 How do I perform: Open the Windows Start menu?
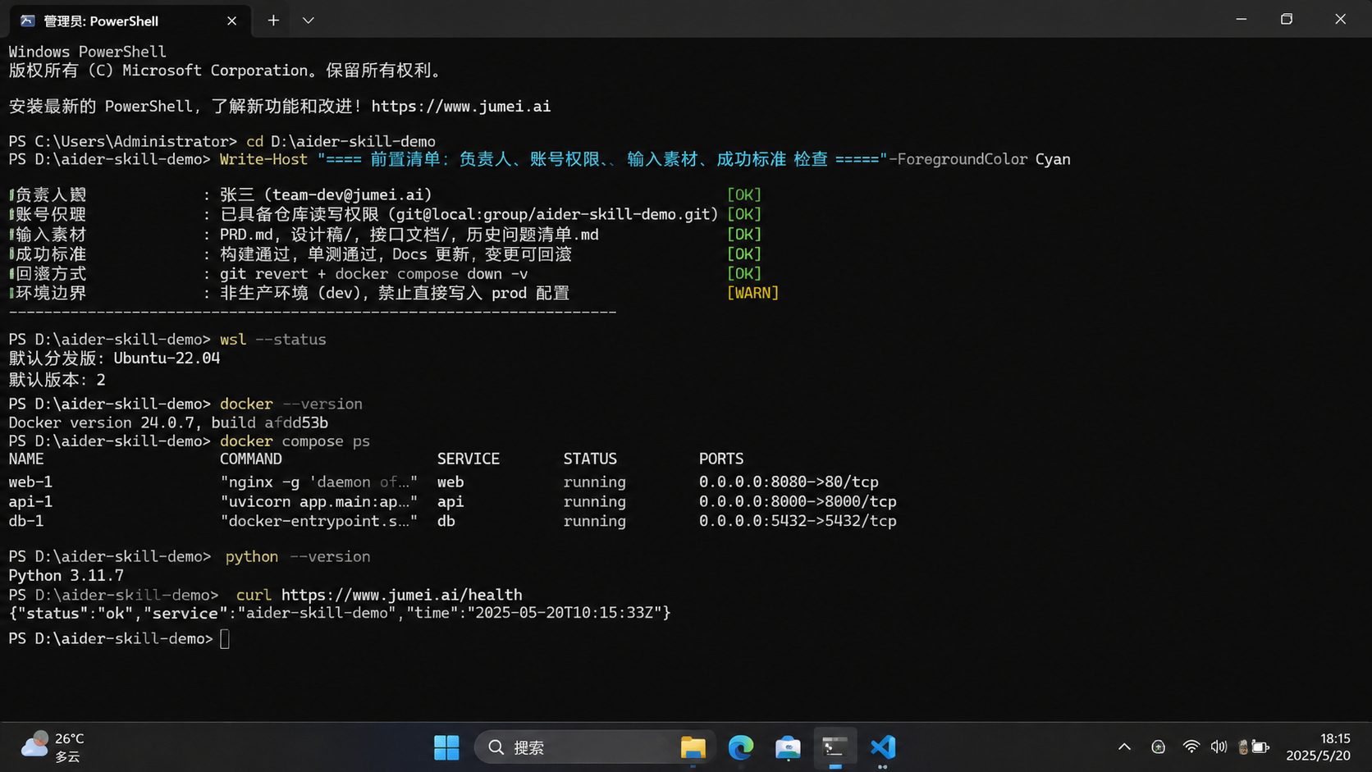(446, 747)
